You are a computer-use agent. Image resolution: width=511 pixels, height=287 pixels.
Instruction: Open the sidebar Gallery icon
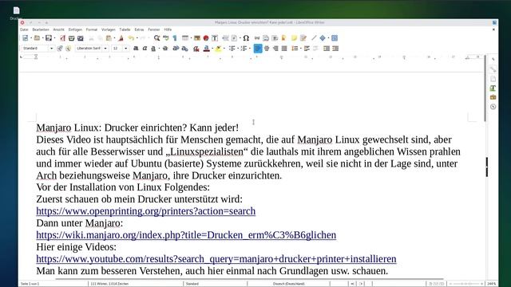click(x=493, y=97)
